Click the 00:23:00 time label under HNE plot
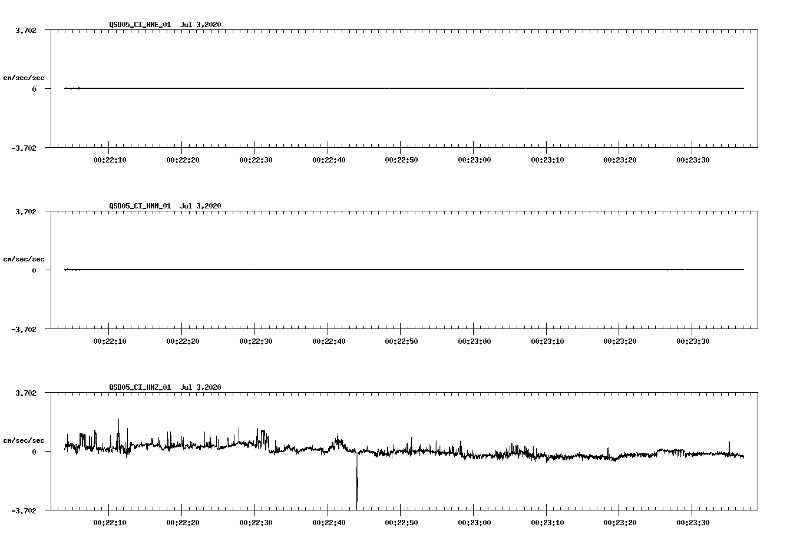The width and height of the screenshot is (800, 544). tap(474, 160)
